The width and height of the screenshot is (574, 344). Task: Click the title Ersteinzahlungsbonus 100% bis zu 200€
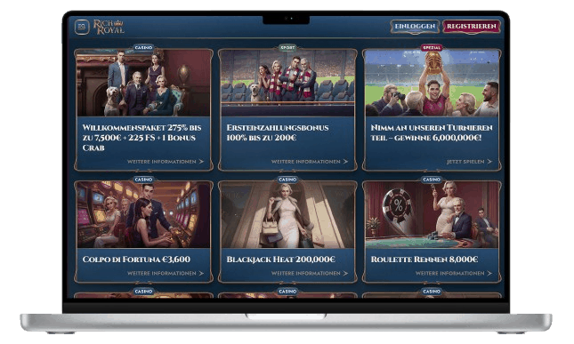coord(278,132)
